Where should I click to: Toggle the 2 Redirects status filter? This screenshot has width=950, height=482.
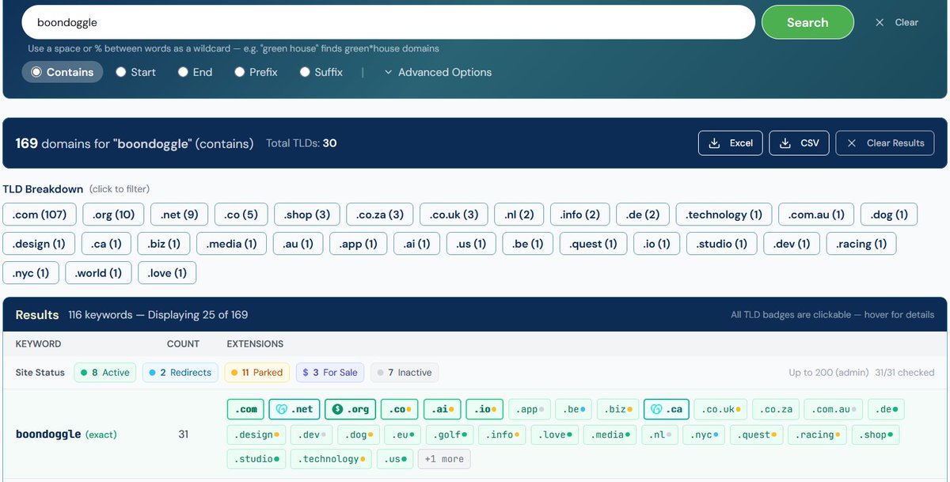(x=180, y=372)
